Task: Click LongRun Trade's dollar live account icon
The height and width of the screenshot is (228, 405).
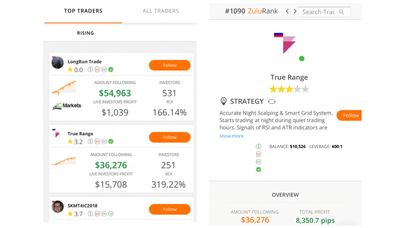Action: pos(91,70)
